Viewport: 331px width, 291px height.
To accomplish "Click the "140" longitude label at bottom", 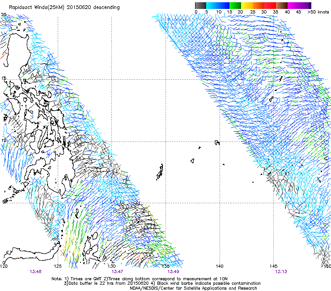I will [220, 266].
